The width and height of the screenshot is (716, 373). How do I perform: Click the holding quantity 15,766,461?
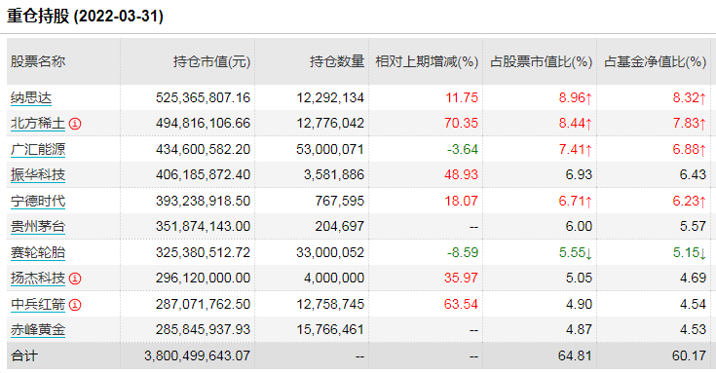(330, 329)
